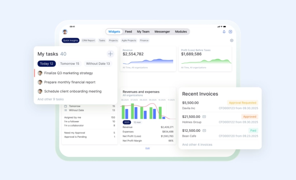Click the user profile avatar at top
296x180 pixels.
pos(65,32)
